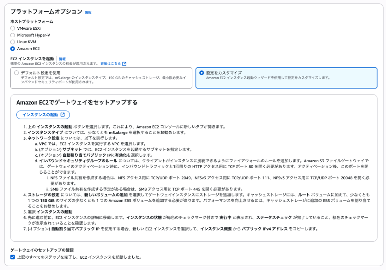Viewport: 386px width, 270px height.
Task: Open the 詳細はこちら external link
Action: click(x=113, y=64)
